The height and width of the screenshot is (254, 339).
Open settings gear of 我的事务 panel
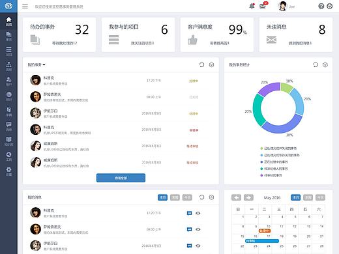(211, 64)
